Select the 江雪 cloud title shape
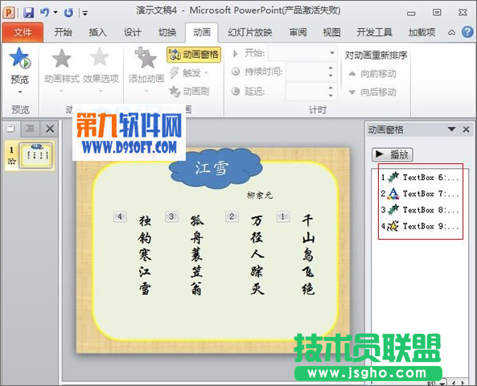 pyautogui.click(x=216, y=168)
